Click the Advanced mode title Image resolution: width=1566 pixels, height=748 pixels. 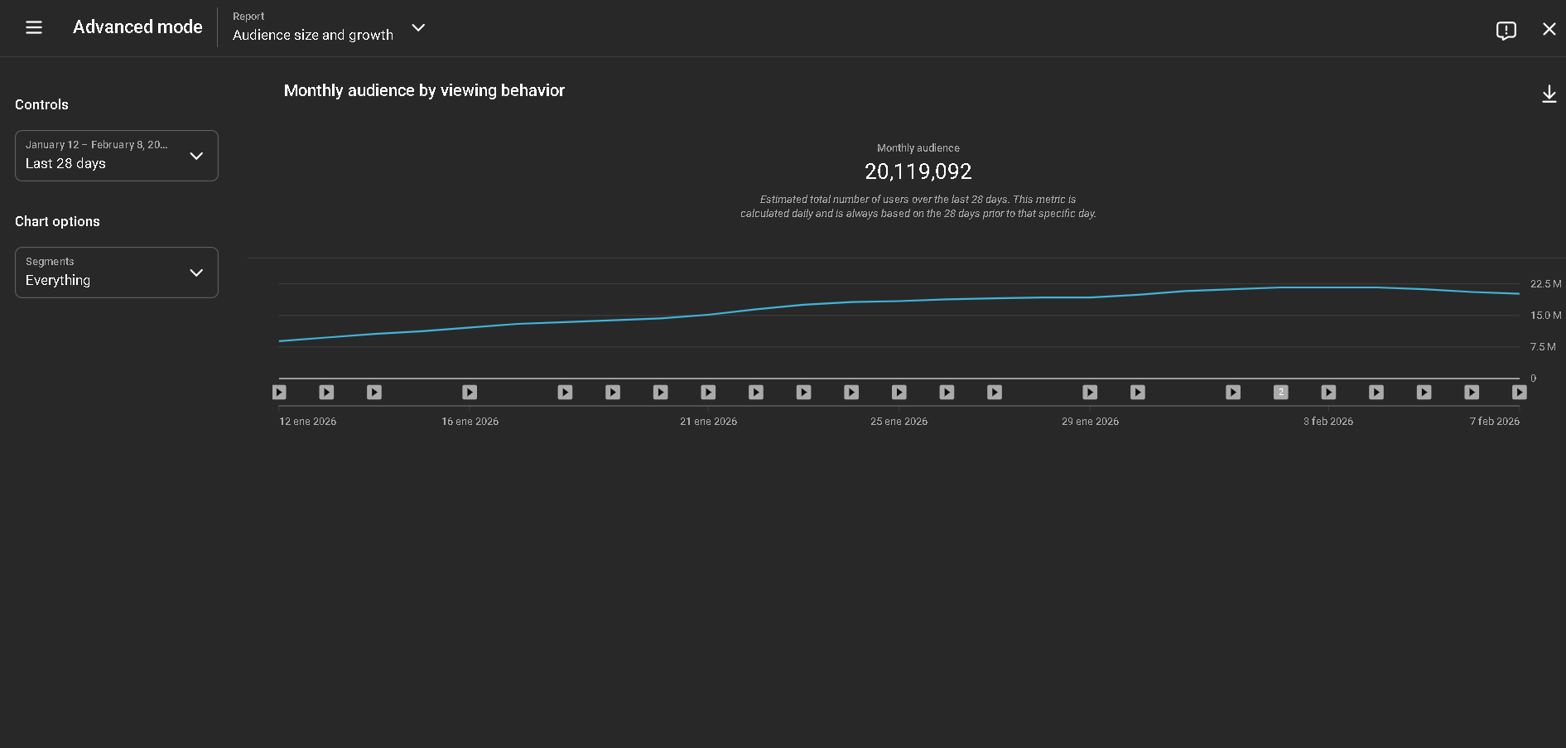tap(137, 27)
